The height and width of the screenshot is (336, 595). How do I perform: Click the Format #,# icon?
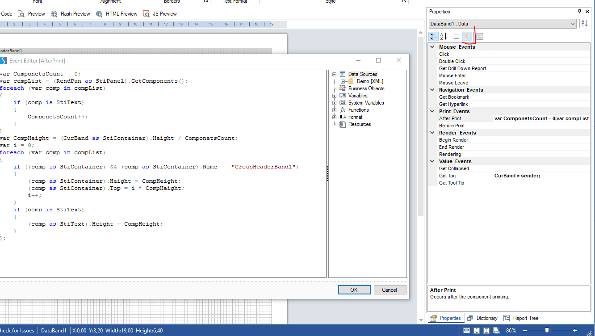[x=343, y=117]
